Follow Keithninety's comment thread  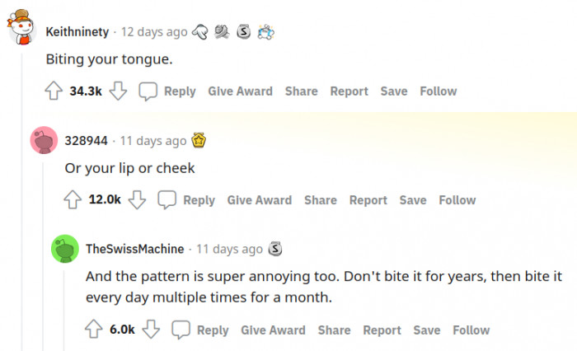point(438,91)
